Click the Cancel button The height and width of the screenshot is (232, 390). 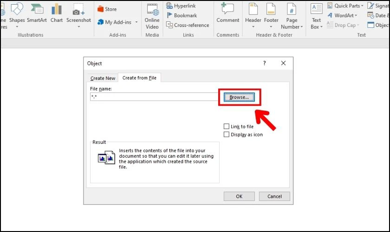coord(274,196)
